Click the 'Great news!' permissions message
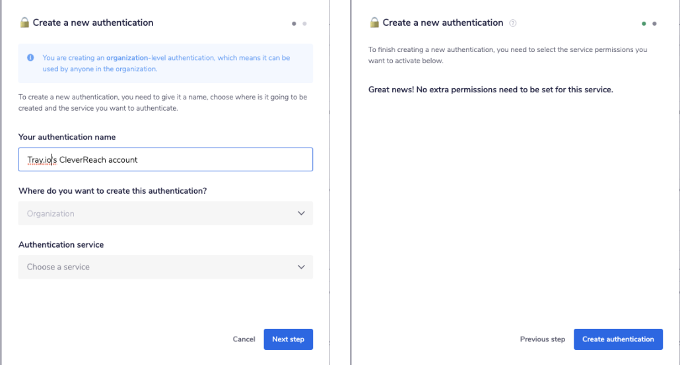The image size is (680, 365). coord(491,90)
